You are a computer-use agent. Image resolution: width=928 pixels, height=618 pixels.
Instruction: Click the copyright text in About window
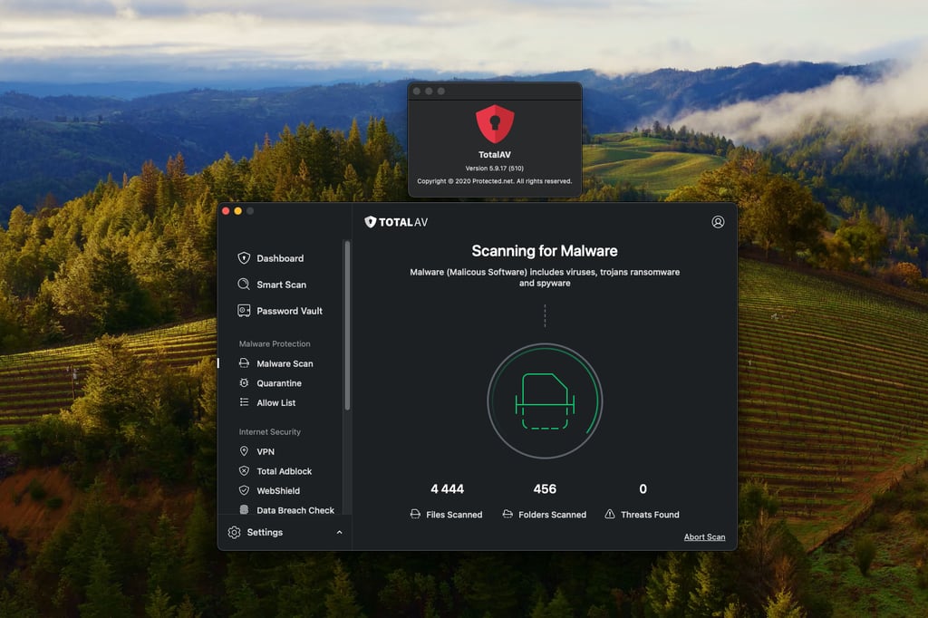(x=495, y=181)
